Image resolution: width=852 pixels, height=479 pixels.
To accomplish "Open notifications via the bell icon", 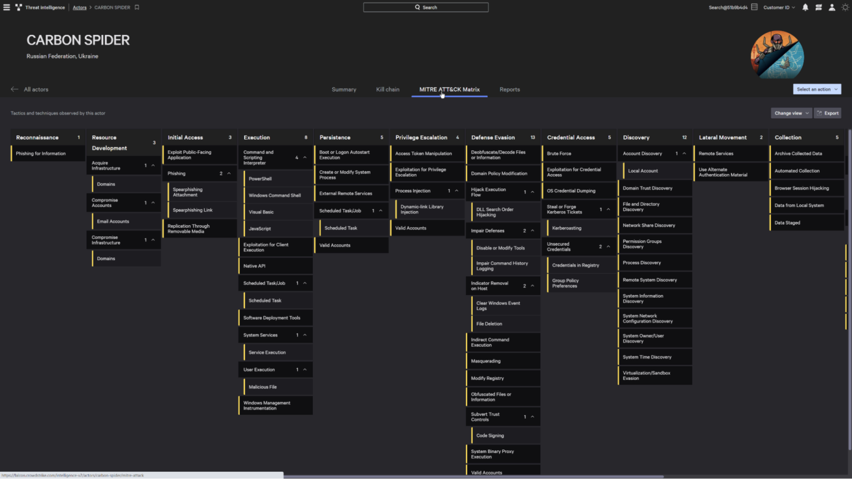I will click(805, 7).
